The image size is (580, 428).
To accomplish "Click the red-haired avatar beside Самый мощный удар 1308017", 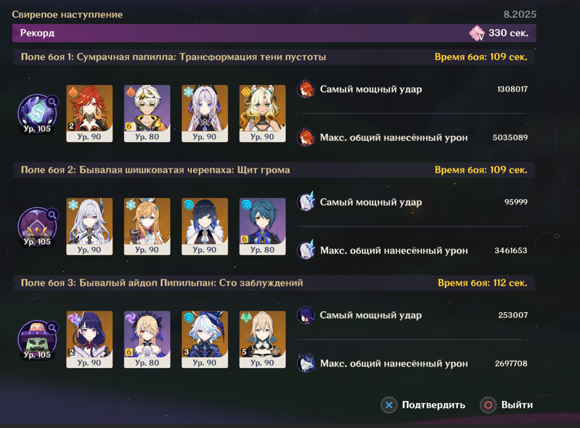I will [306, 89].
